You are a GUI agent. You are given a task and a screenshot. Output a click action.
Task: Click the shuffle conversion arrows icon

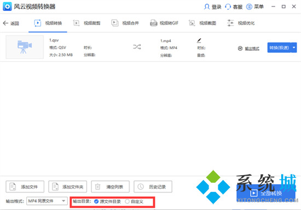[x=137, y=47]
